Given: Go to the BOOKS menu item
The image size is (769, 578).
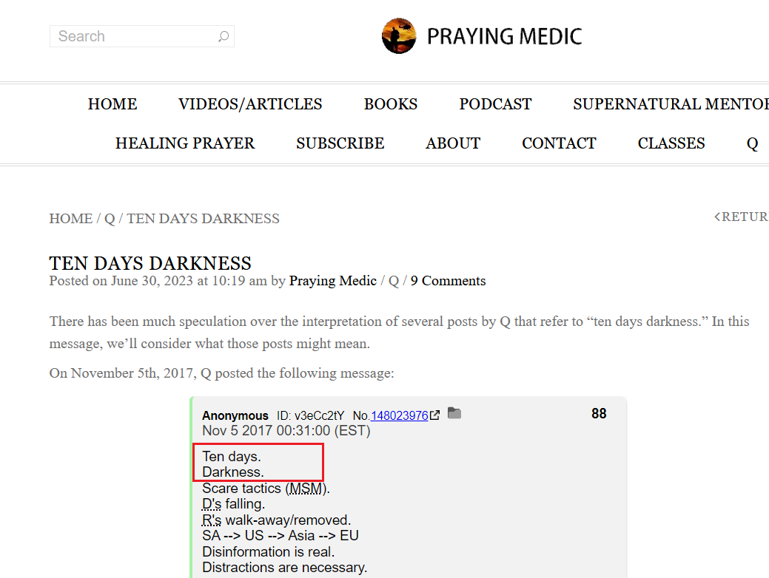Looking at the screenshot, I should 390,103.
